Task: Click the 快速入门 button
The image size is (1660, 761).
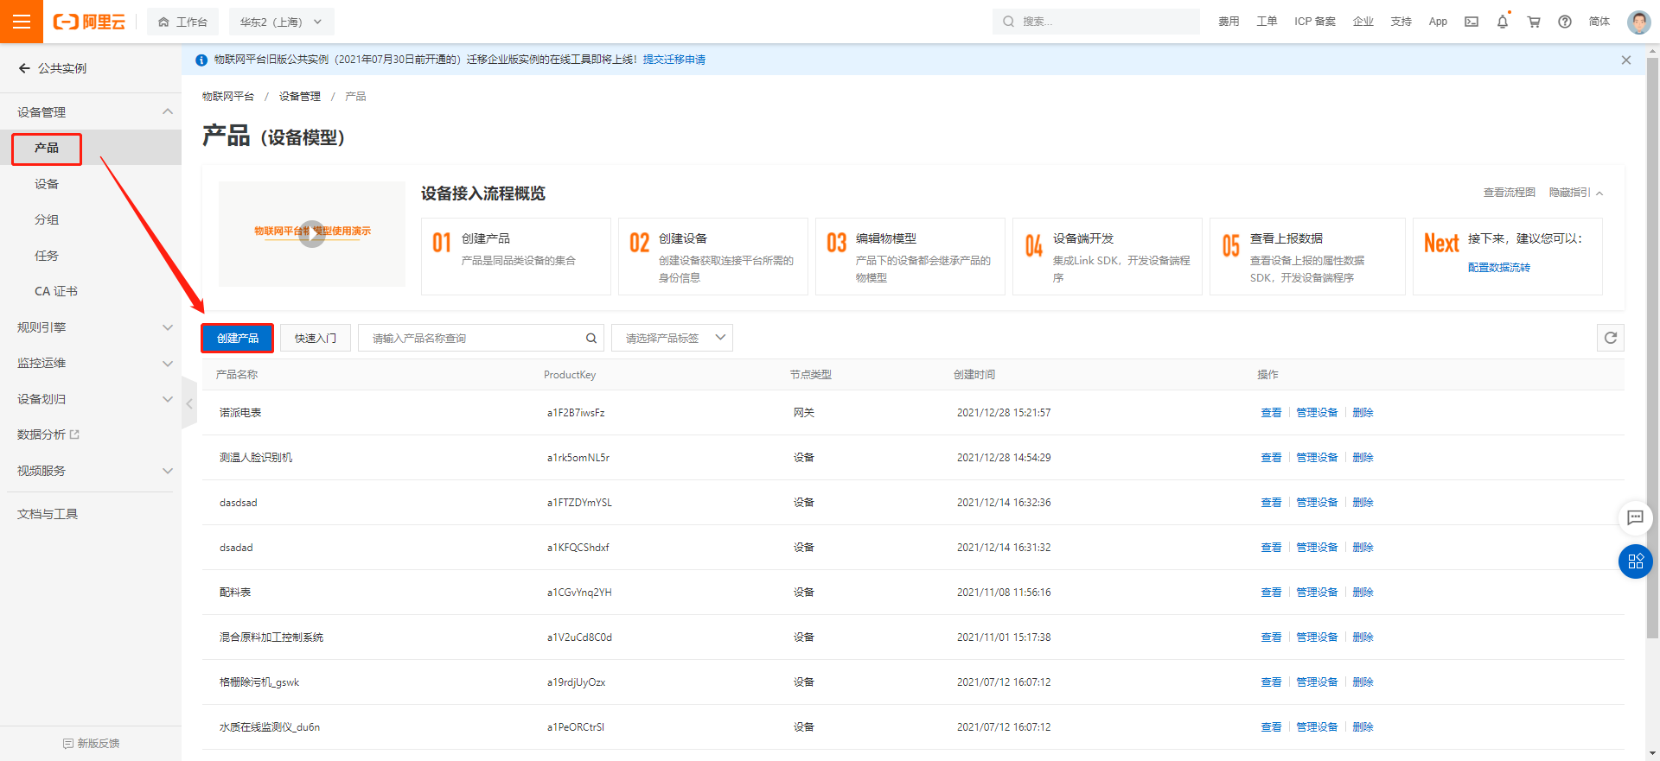Action: pos(316,338)
